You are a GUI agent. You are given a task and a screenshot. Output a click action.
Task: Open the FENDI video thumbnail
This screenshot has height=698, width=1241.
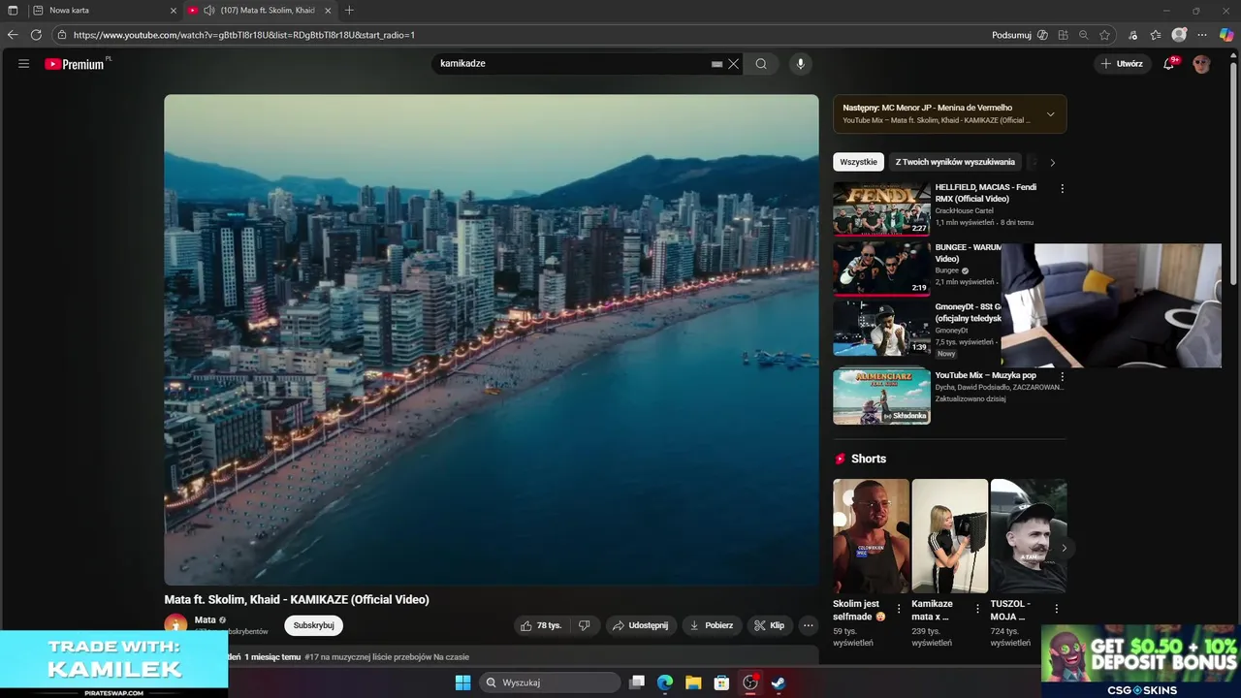(881, 208)
